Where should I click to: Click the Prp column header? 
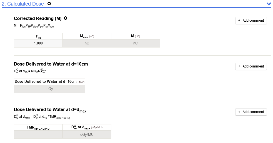point(38,36)
